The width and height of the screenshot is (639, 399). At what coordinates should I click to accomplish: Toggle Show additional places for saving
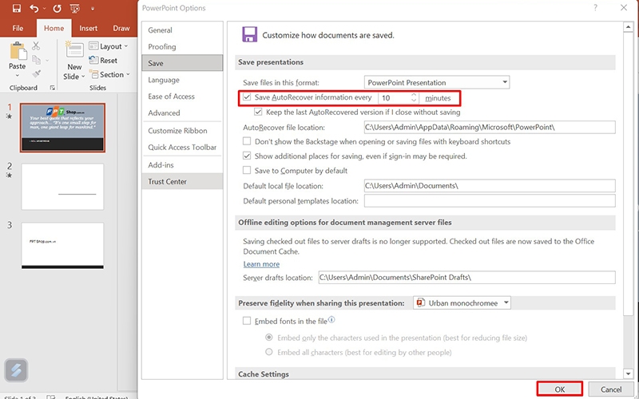pyautogui.click(x=247, y=156)
